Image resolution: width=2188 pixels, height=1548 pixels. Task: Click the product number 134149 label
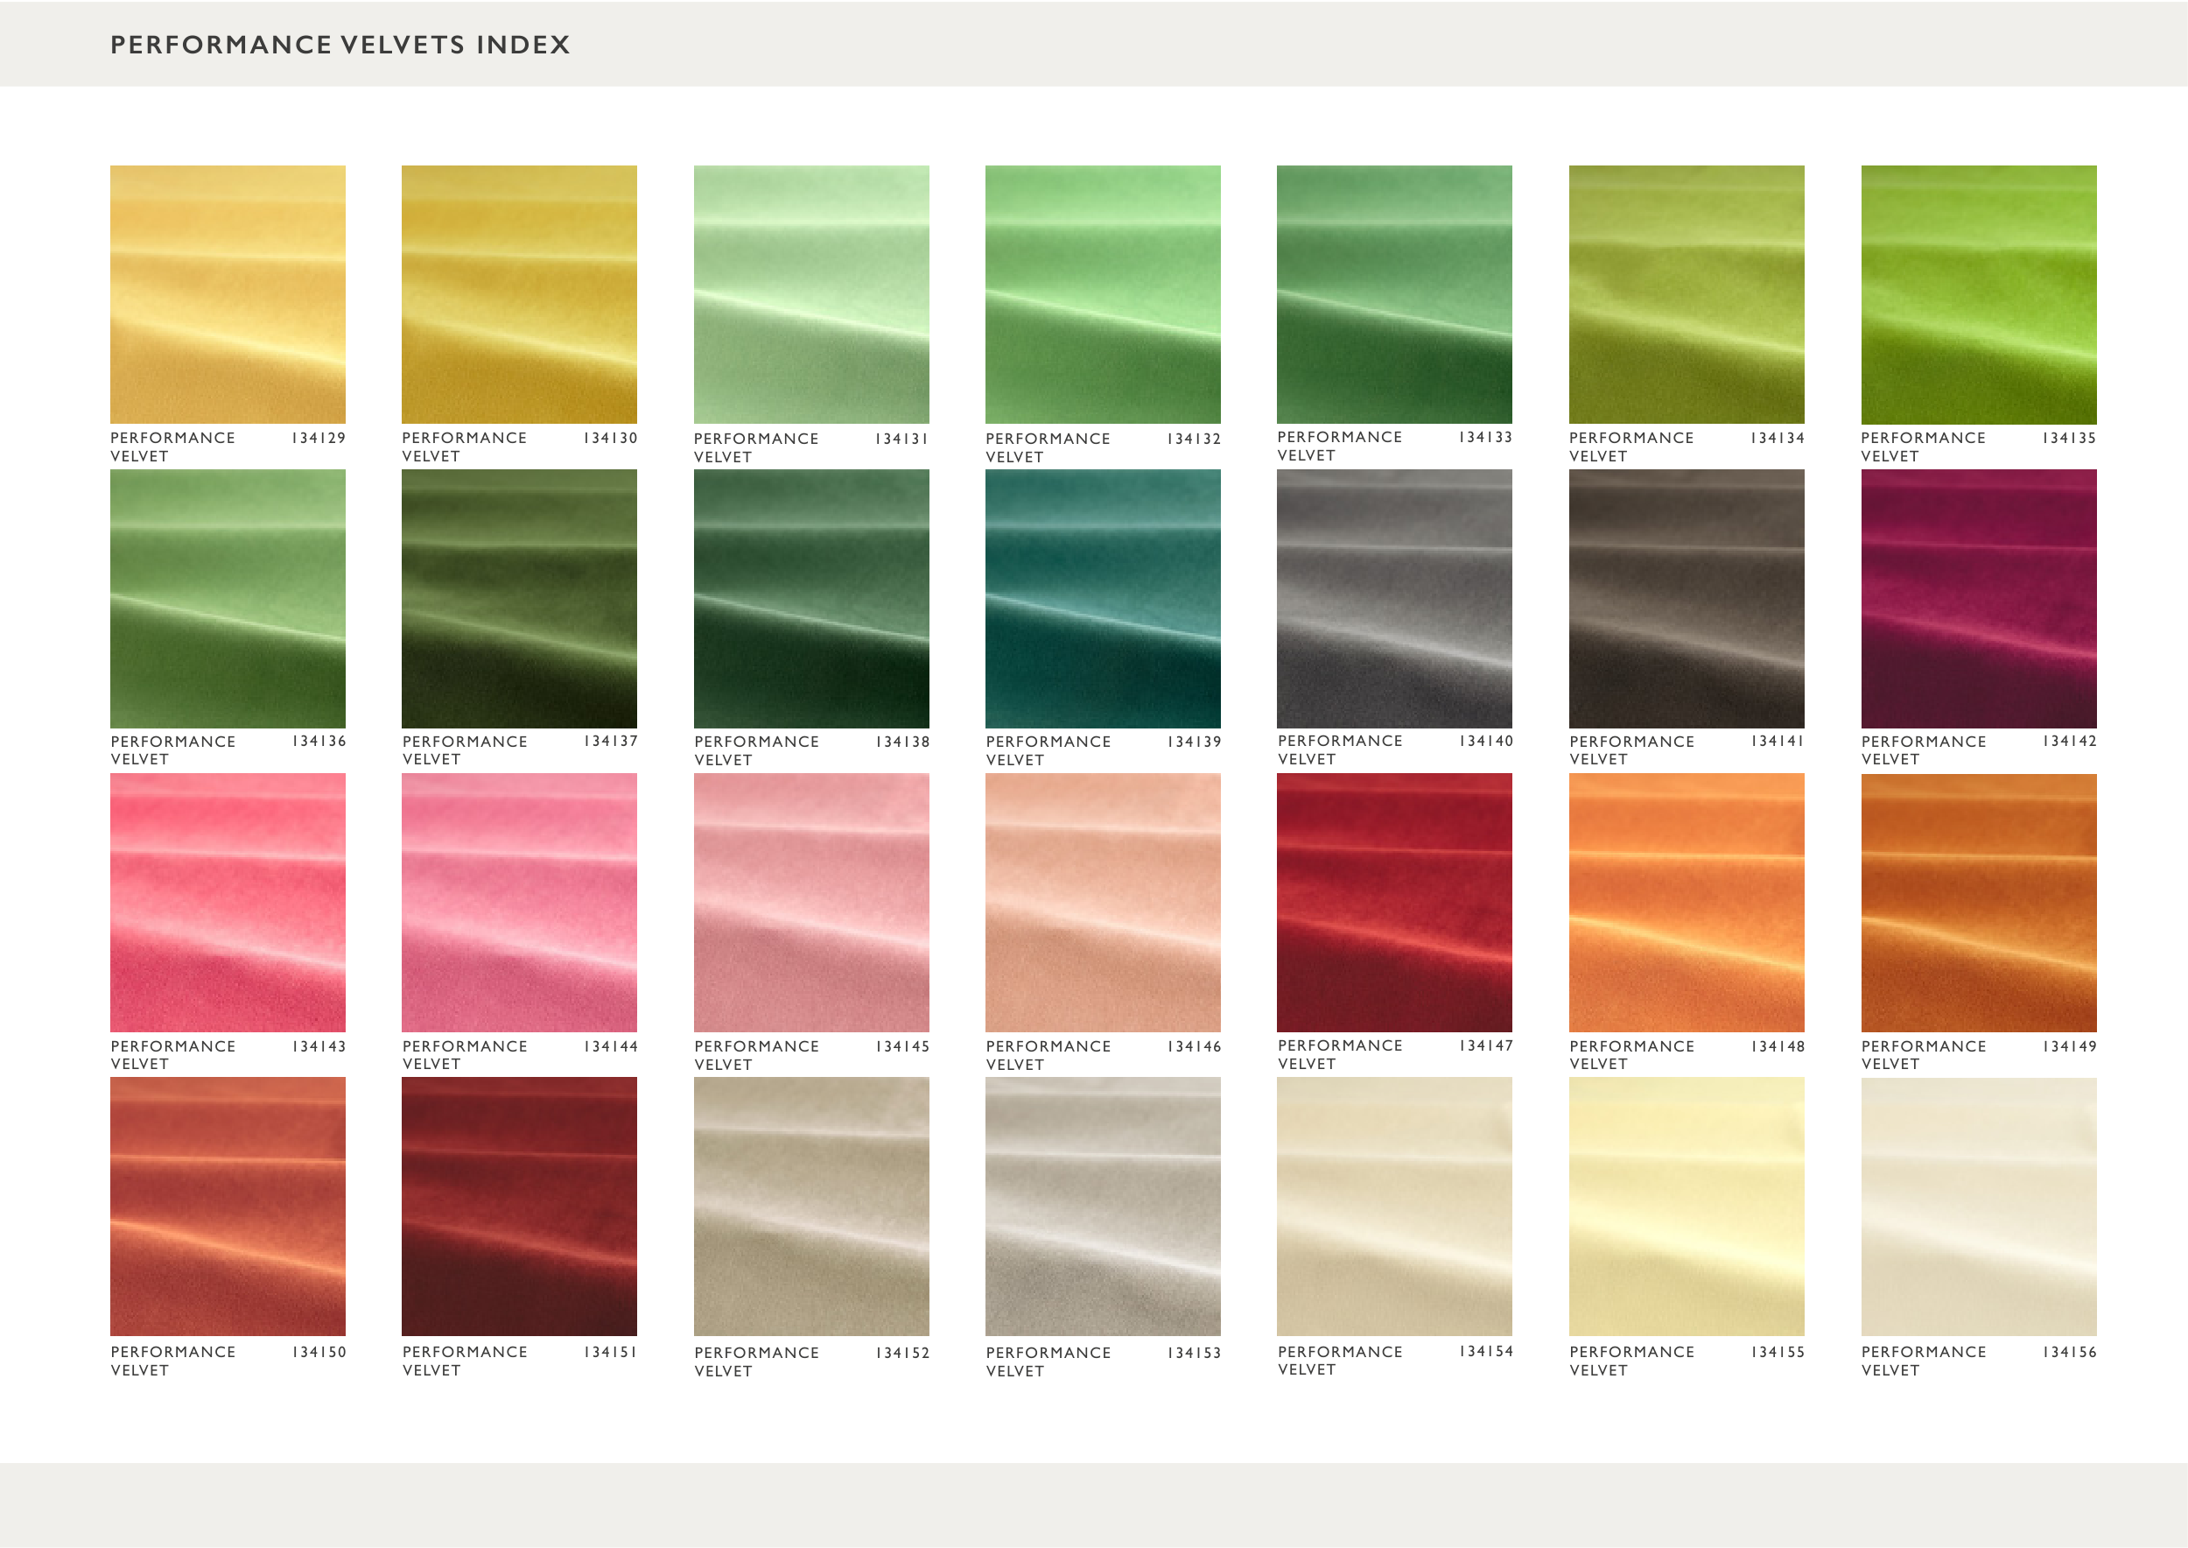pos(2069,1046)
